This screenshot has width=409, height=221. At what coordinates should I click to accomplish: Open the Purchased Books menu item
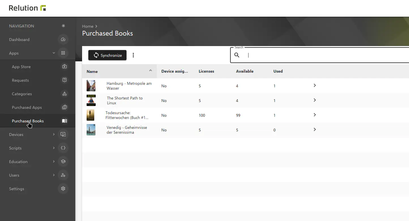pyautogui.click(x=28, y=121)
